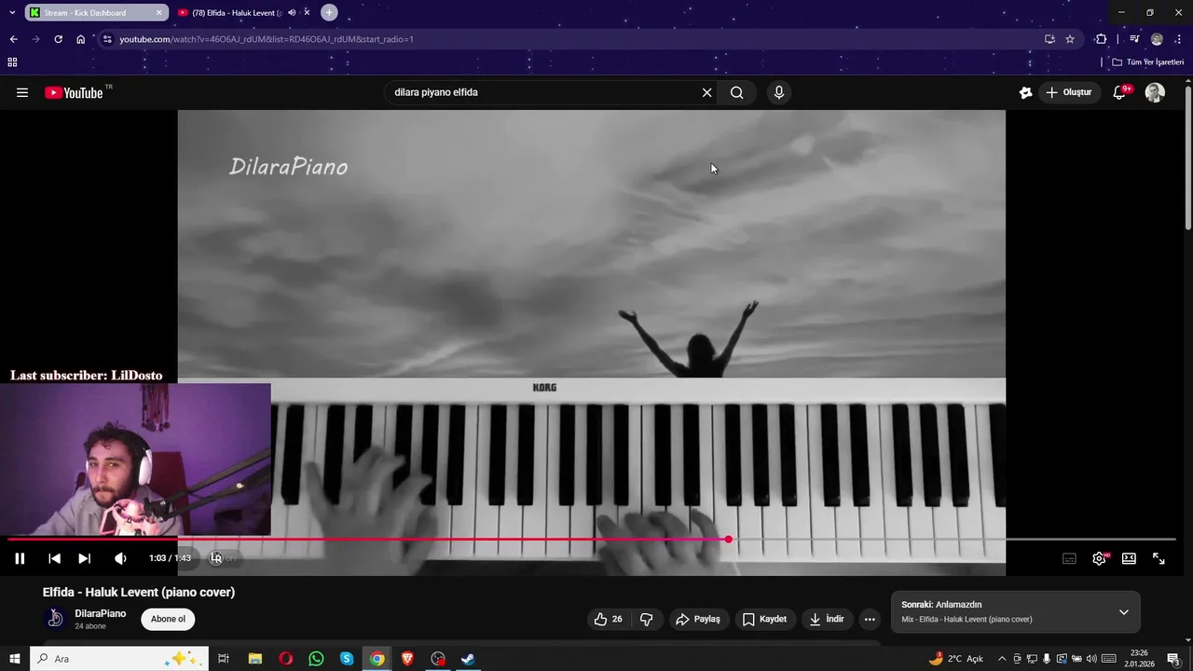The height and width of the screenshot is (671, 1193).
Task: Open the tab search dropdown arrow
Action: (12, 12)
